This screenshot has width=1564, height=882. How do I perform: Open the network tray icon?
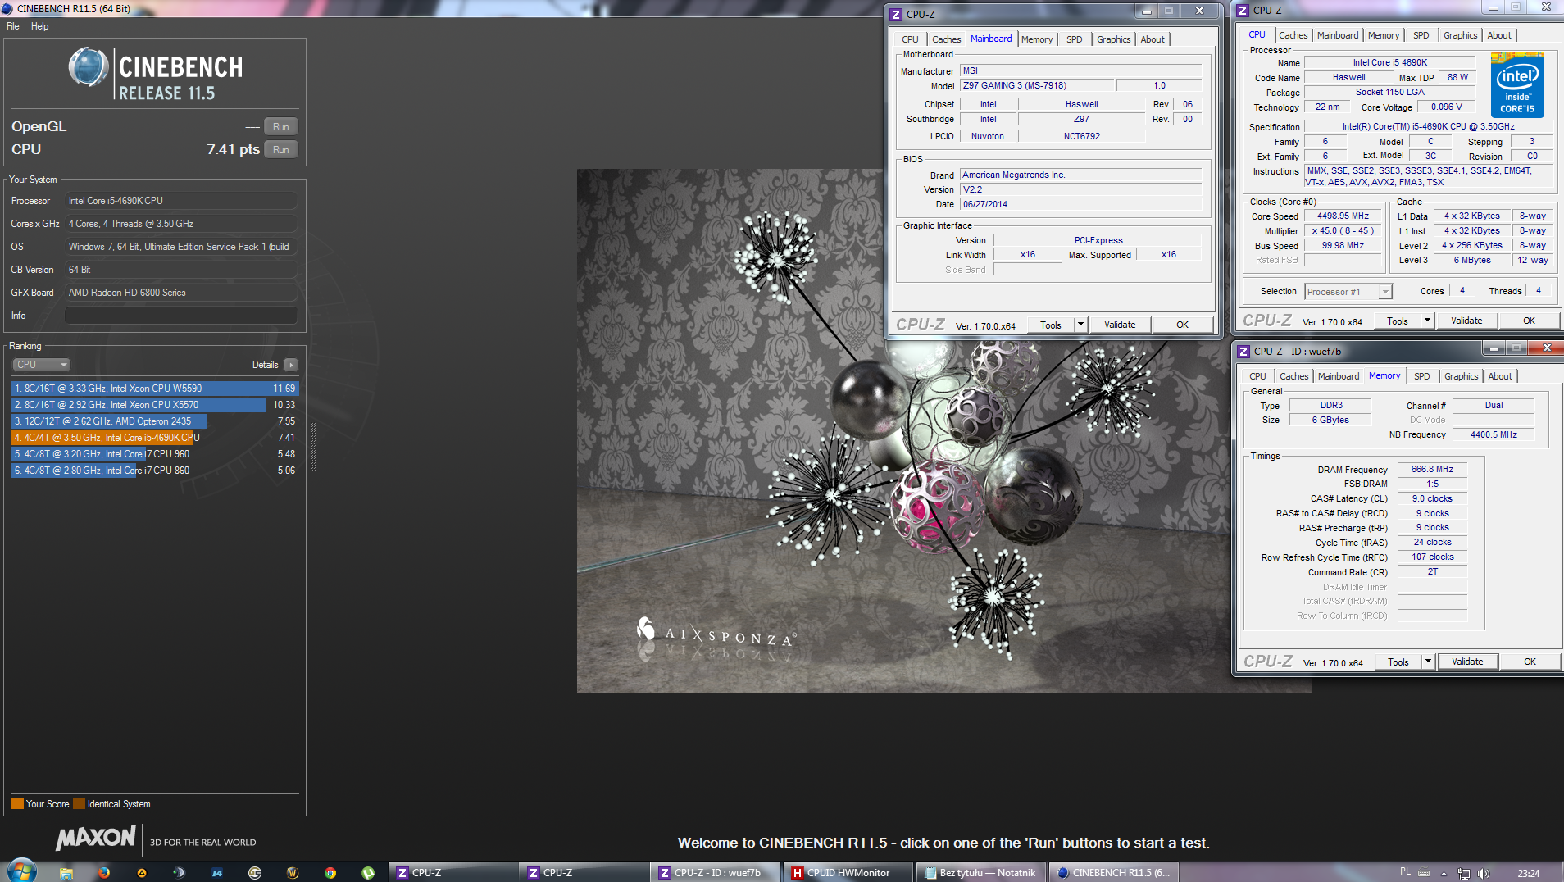[1464, 873]
